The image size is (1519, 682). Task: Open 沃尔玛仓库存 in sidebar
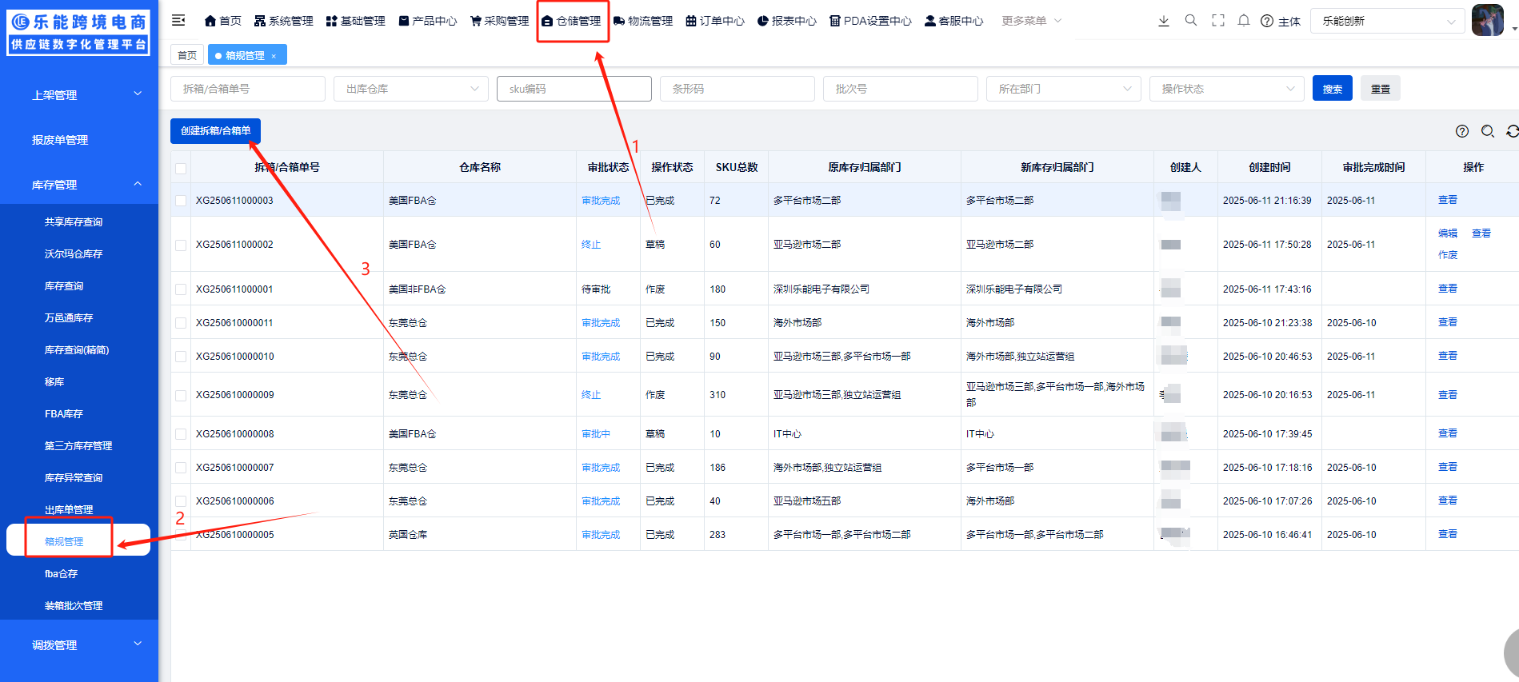[x=74, y=254]
